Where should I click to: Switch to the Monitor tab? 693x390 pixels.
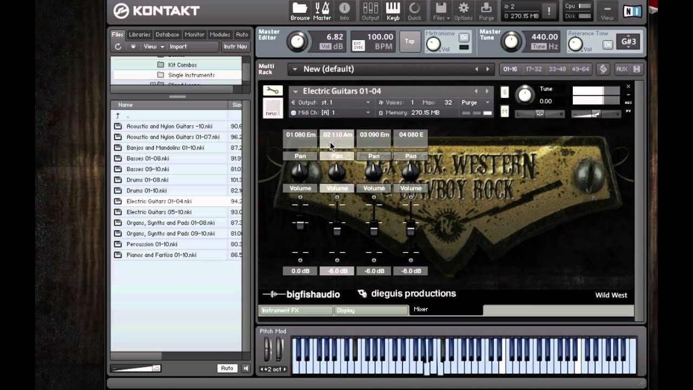pos(194,35)
